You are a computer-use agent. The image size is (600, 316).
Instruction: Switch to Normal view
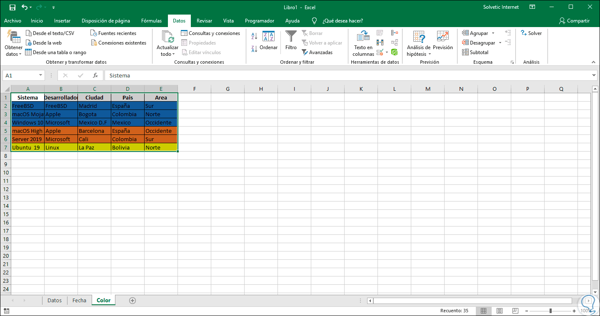click(x=483, y=311)
